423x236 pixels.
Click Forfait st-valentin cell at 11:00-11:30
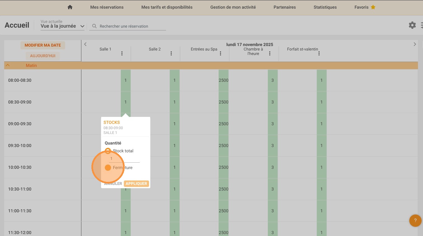(x=322, y=211)
